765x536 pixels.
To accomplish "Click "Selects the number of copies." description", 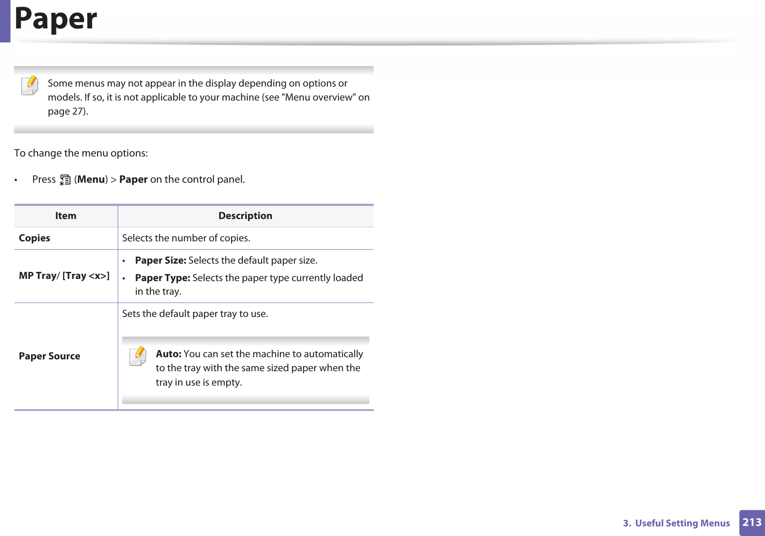I will point(186,238).
